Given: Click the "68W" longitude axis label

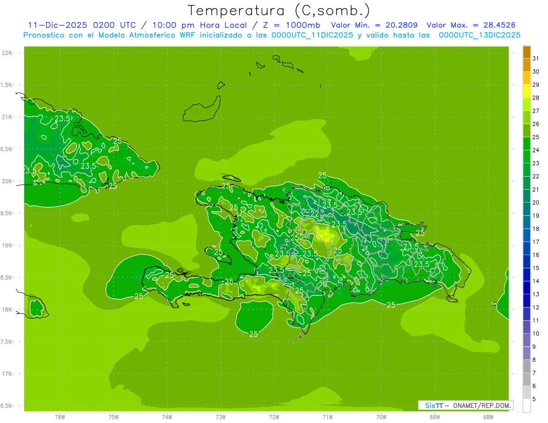Looking at the screenshot, I should pyautogui.click(x=488, y=417).
